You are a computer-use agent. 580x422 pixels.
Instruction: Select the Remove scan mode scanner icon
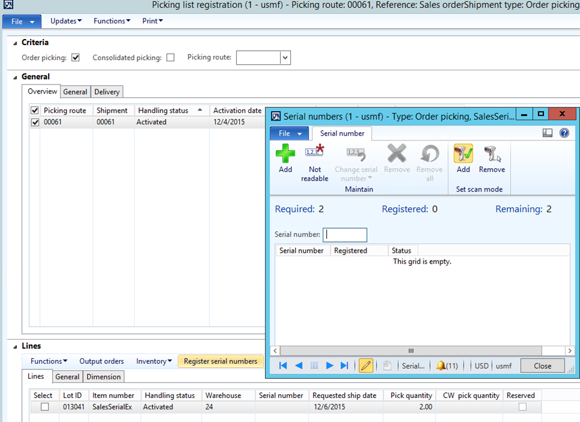492,154
